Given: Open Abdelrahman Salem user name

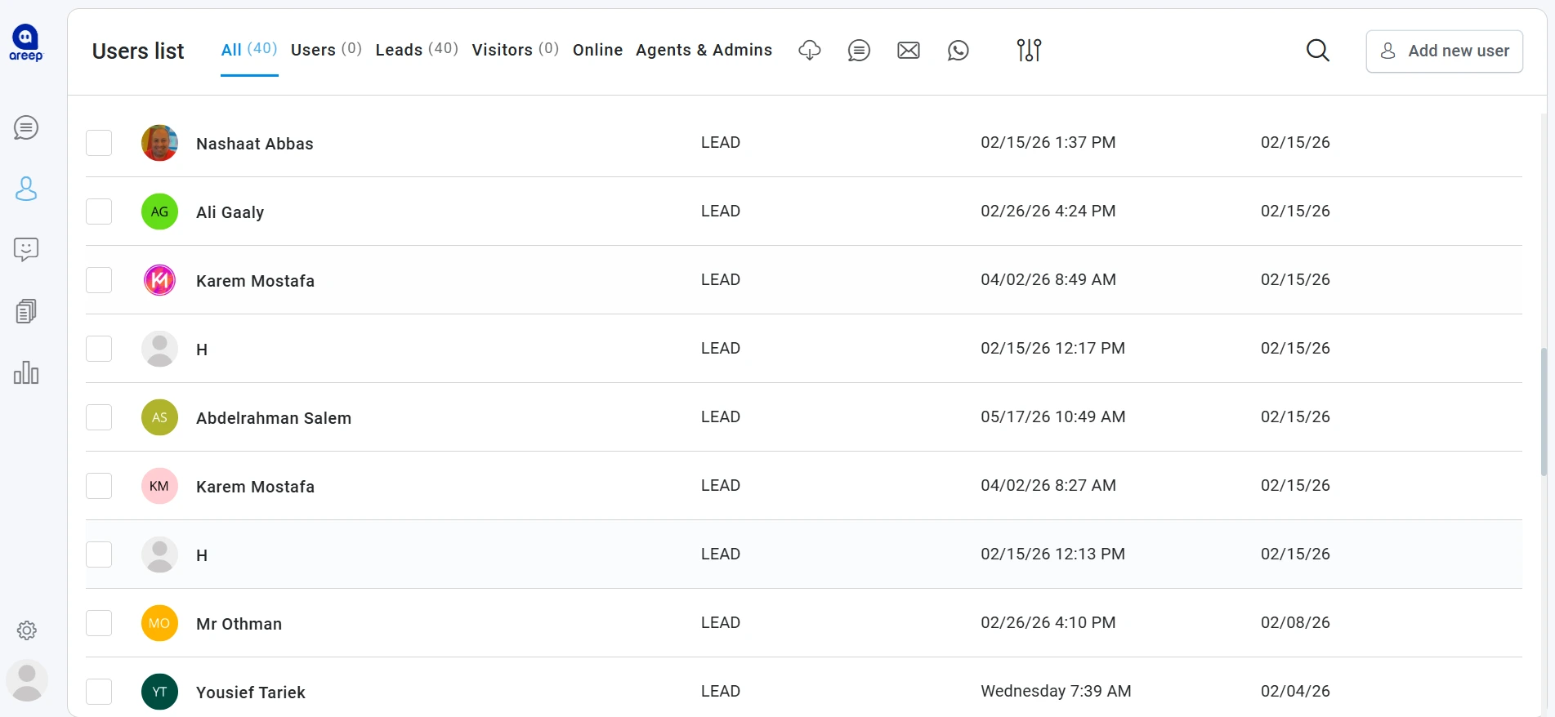Looking at the screenshot, I should tap(274, 418).
